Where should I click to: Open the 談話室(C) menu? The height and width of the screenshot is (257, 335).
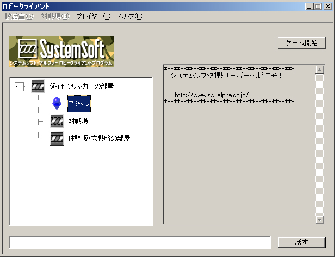(19, 16)
